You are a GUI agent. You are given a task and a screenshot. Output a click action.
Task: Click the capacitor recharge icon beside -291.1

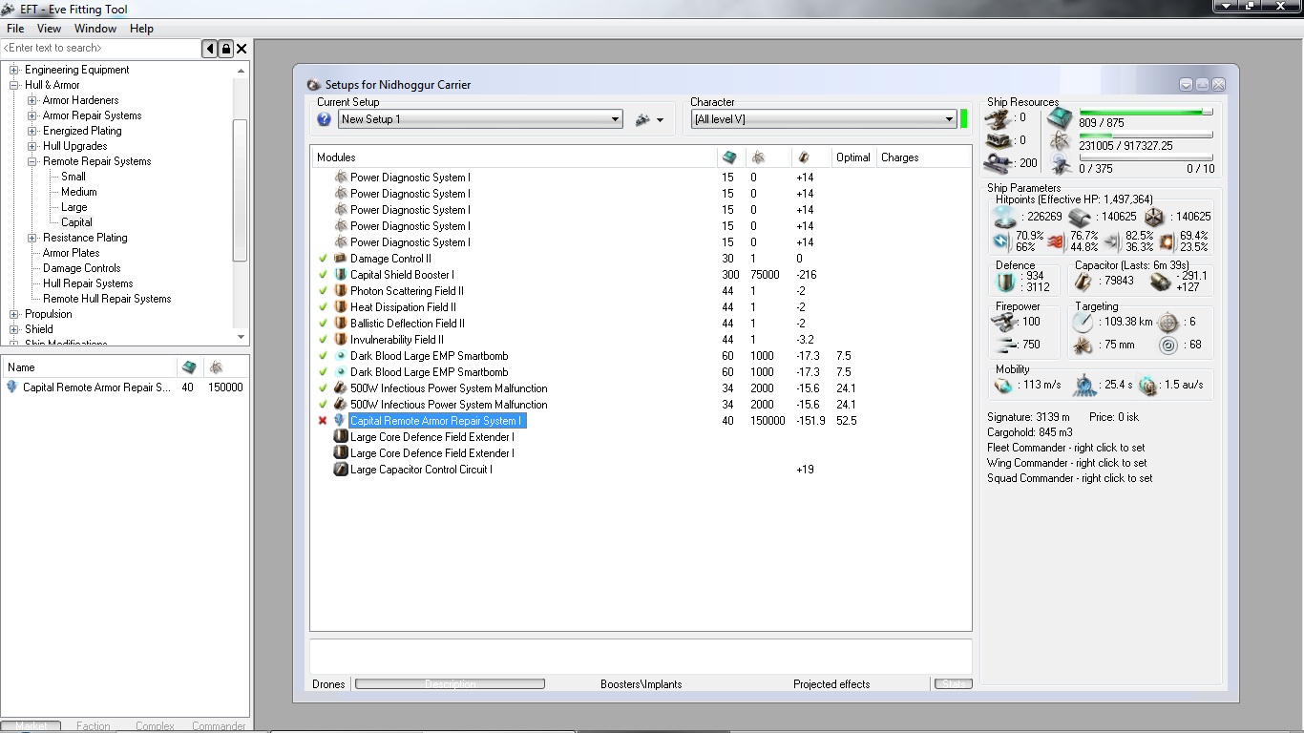click(x=1160, y=282)
